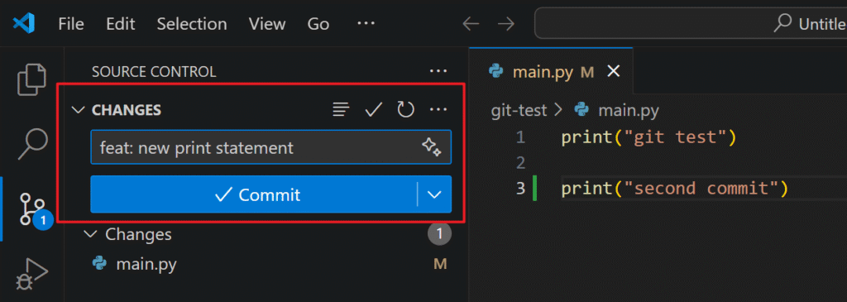Viewport: 847px width, 302px height.
Task: Navigate back with the left arrow
Action: (x=471, y=24)
